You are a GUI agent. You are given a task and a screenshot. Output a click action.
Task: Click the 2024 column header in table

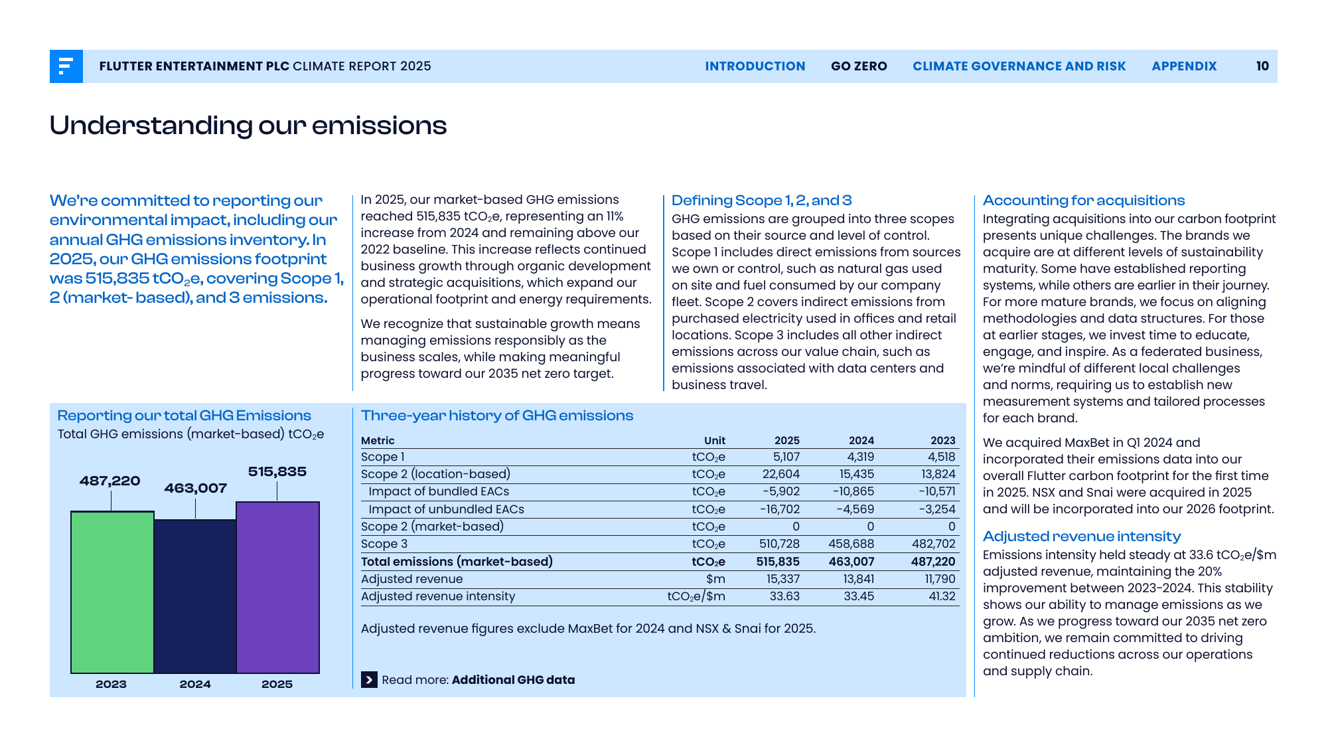861,441
